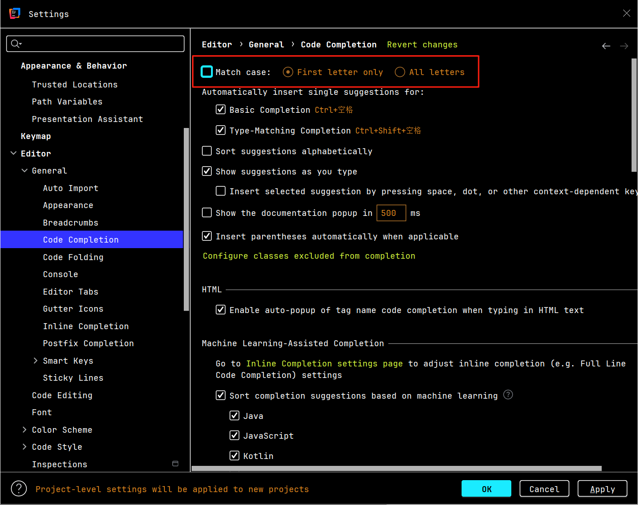This screenshot has width=638, height=505.
Task: Click the documentation popup delay field
Action: (x=391, y=213)
